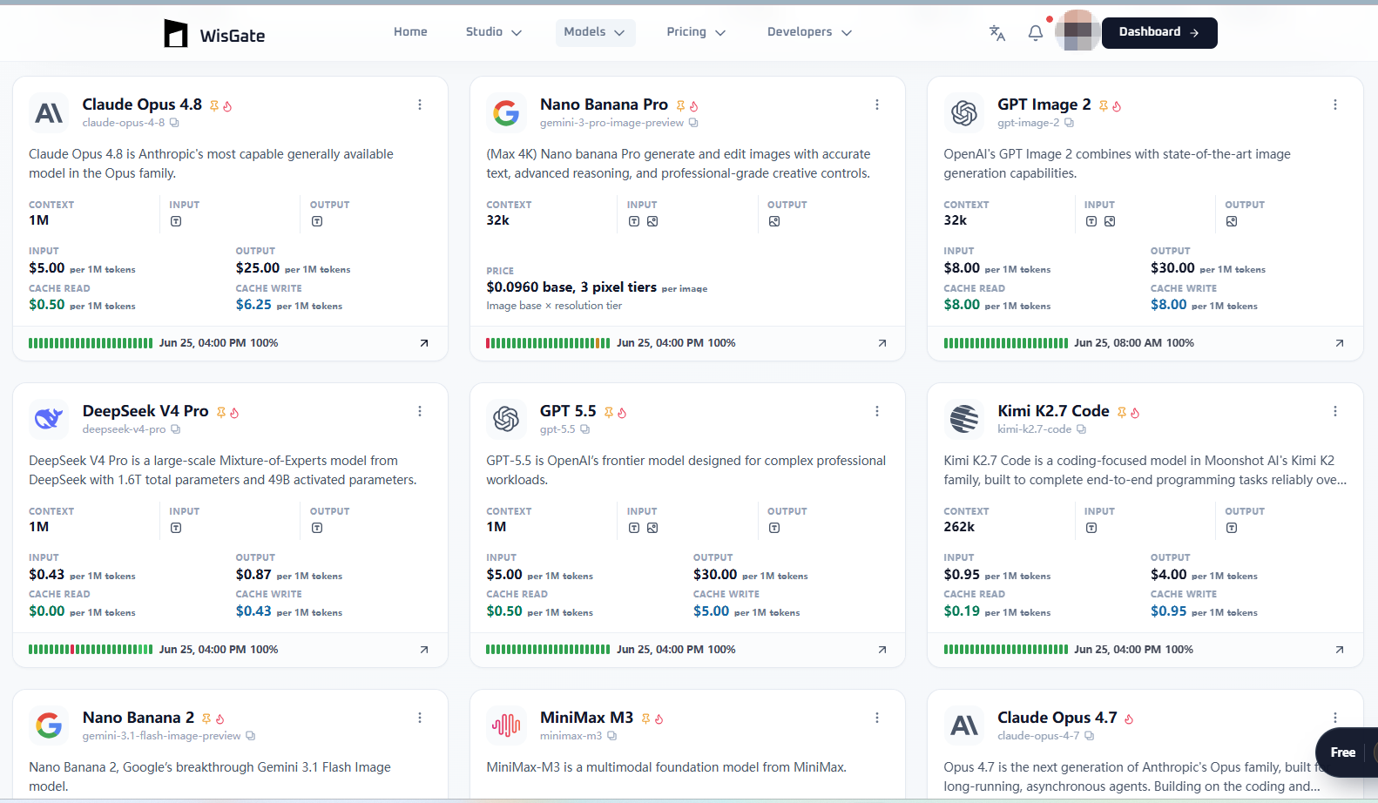
Task: Open Claude Opus 4.7 options menu
Action: tap(1335, 718)
